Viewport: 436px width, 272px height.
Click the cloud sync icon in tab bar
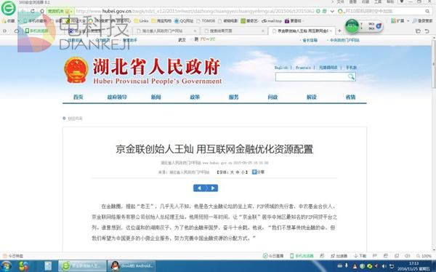coord(17,31)
